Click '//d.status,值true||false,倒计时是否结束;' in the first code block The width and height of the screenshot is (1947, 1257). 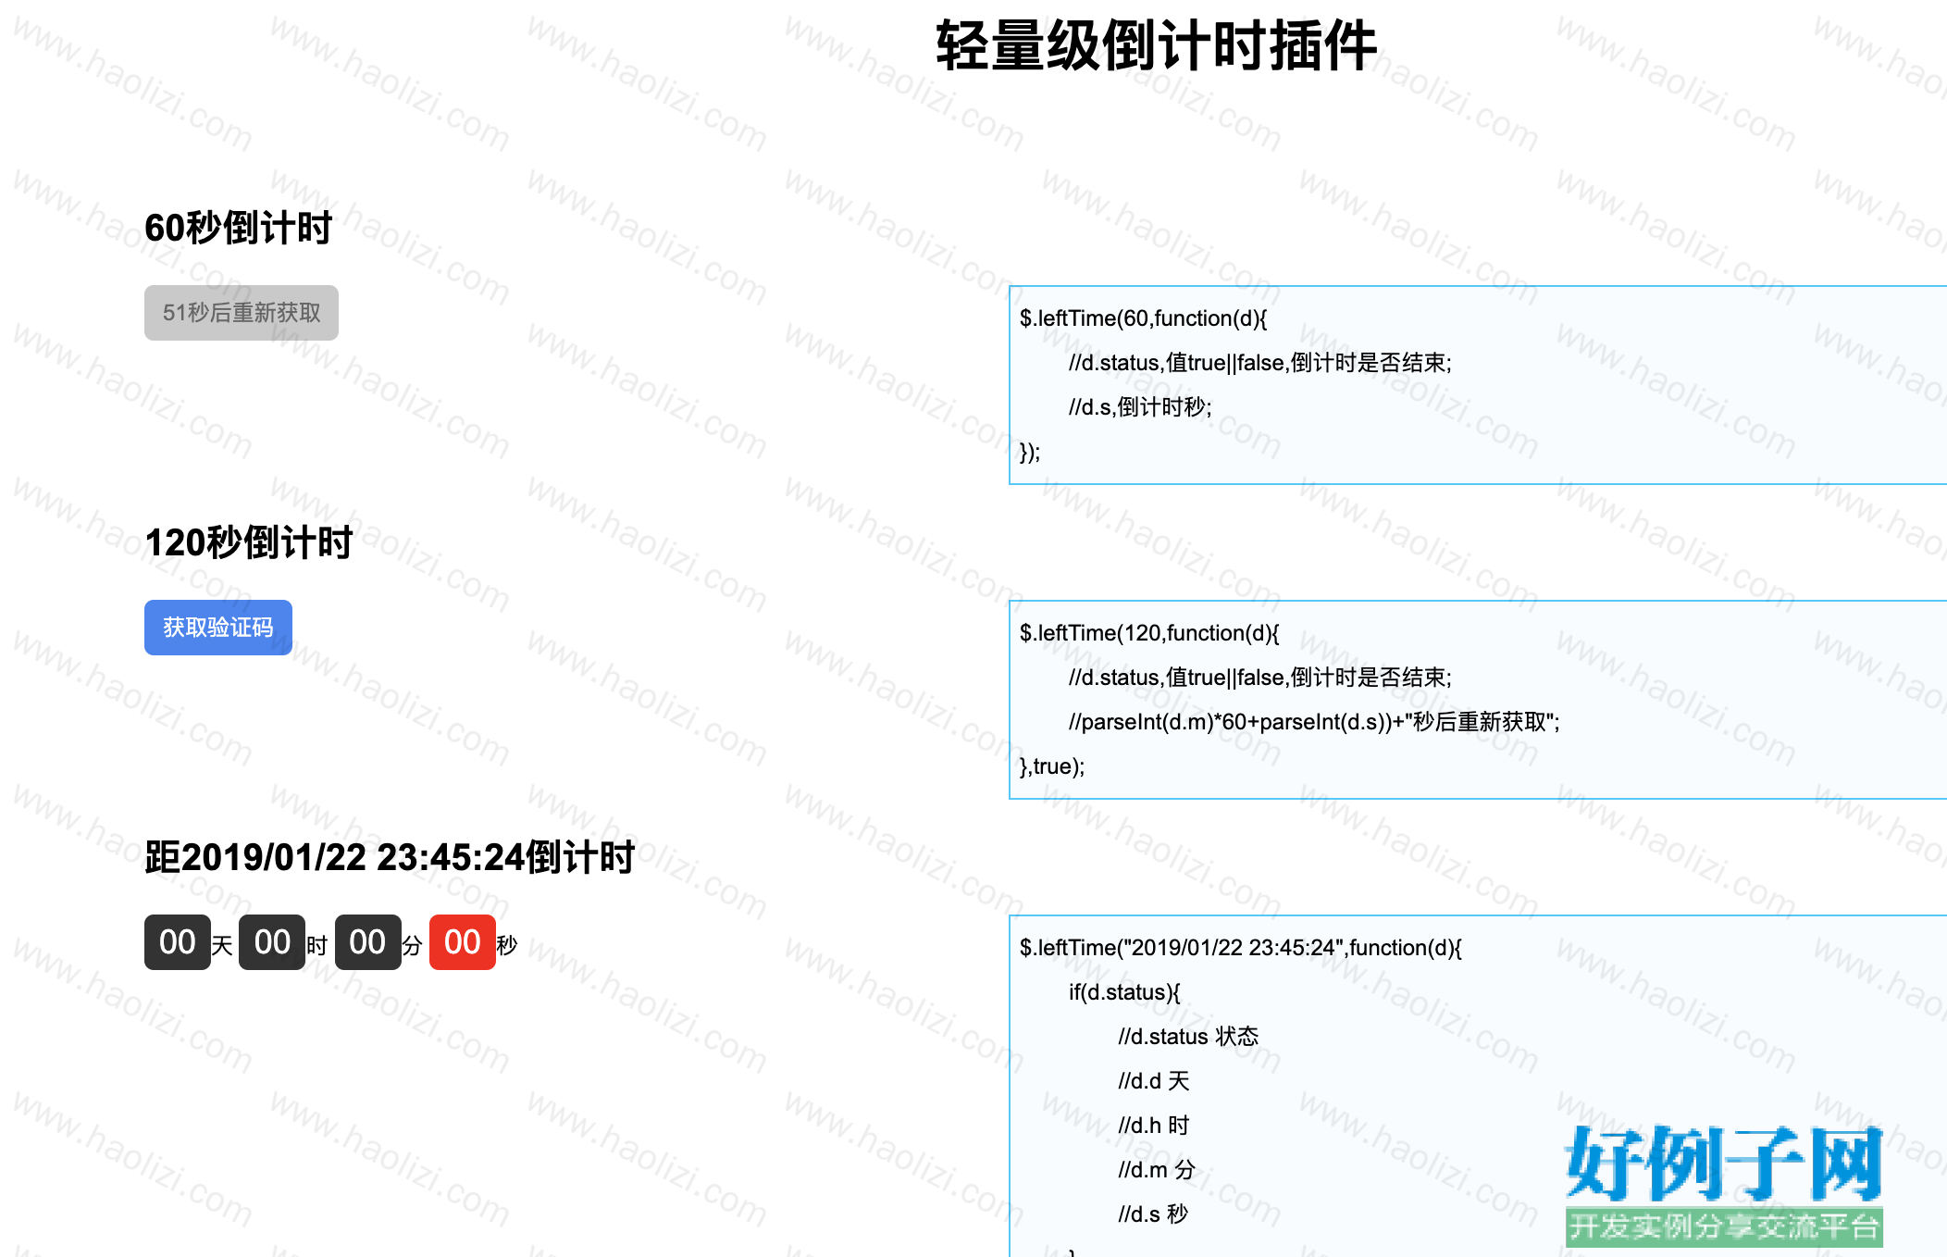[x=1260, y=363]
